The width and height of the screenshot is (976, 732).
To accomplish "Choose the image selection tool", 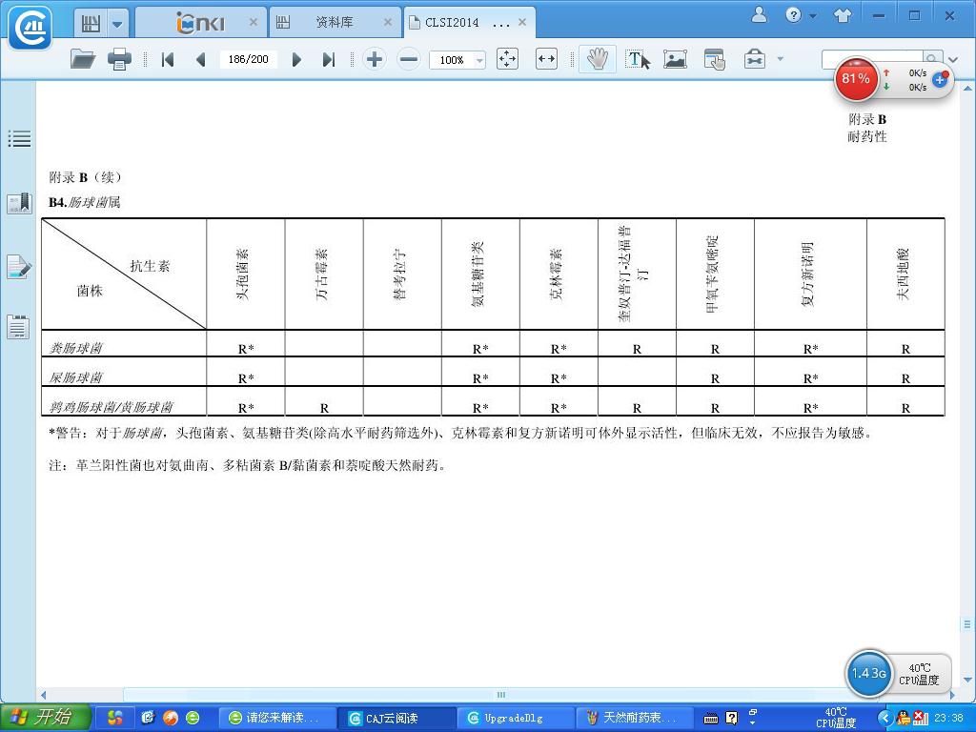I will pos(675,59).
